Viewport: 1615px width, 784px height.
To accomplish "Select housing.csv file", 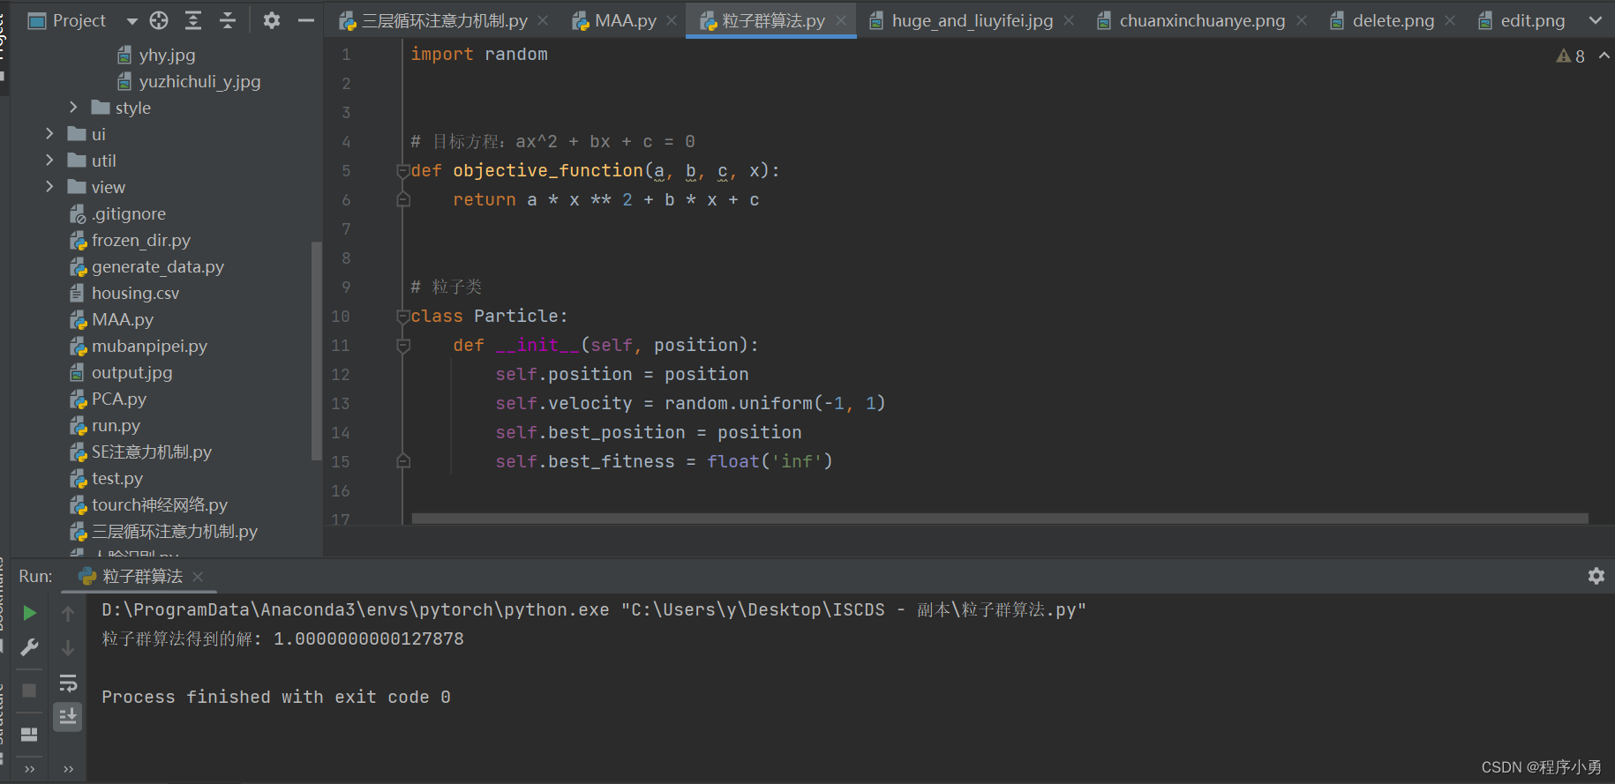I will (x=124, y=293).
